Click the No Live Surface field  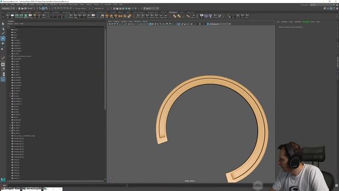81,8
